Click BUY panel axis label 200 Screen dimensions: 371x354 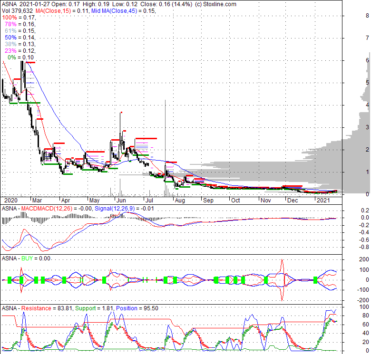click(x=364, y=259)
